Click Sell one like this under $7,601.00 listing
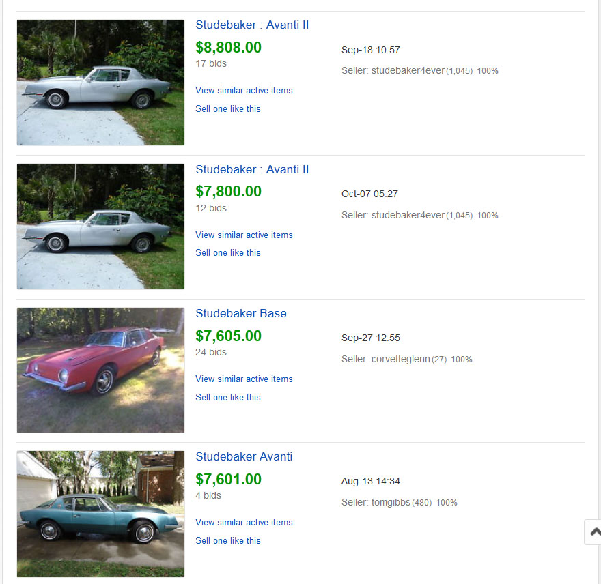 [x=228, y=541]
